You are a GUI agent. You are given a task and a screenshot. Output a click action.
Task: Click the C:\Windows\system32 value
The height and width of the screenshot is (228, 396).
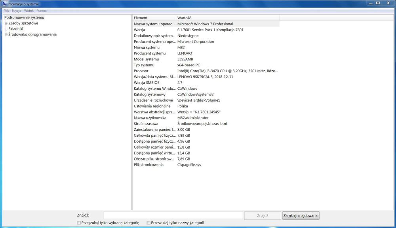tap(196, 94)
